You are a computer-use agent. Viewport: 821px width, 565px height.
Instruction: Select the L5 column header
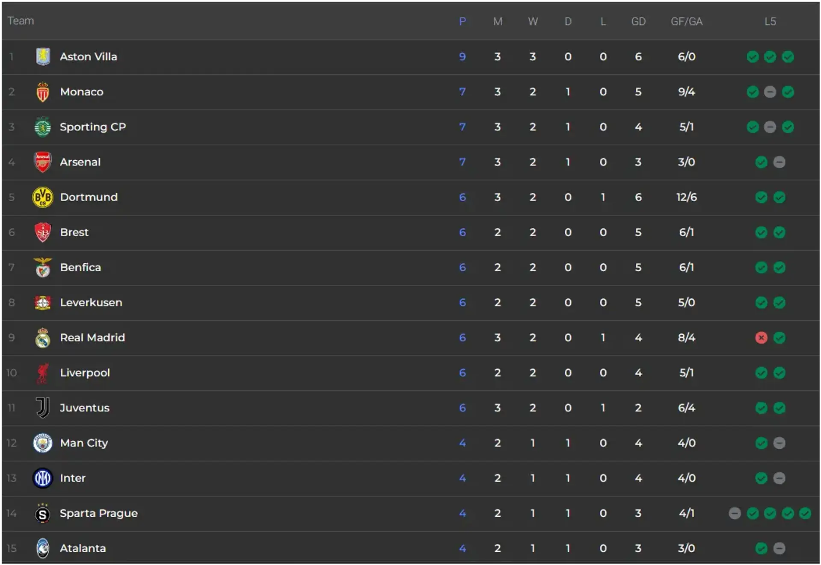pyautogui.click(x=770, y=21)
